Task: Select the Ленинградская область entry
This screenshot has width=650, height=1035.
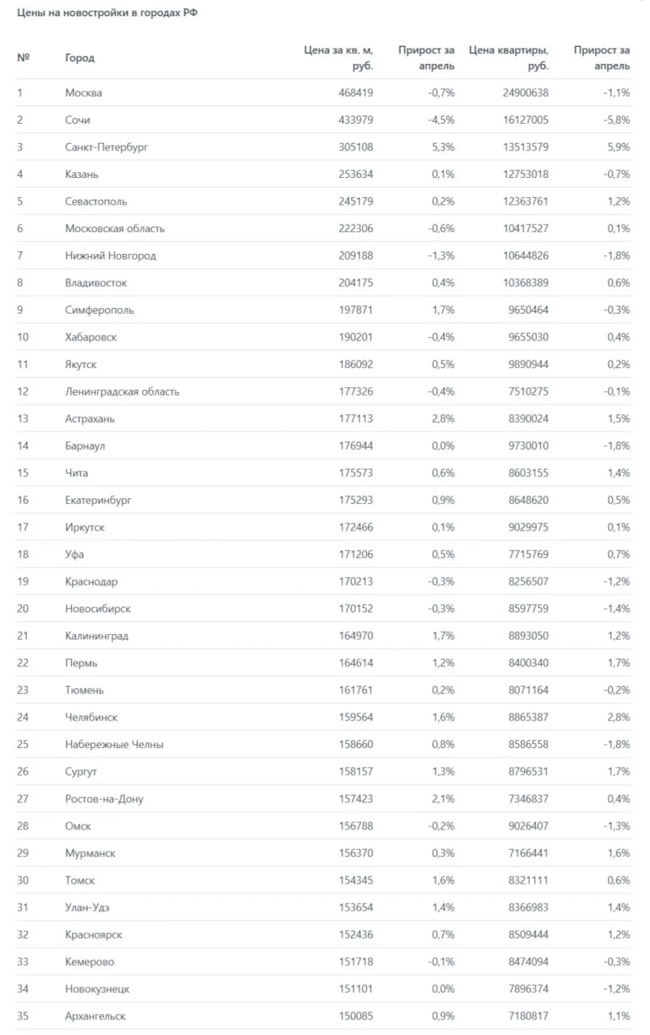Action: point(122,391)
